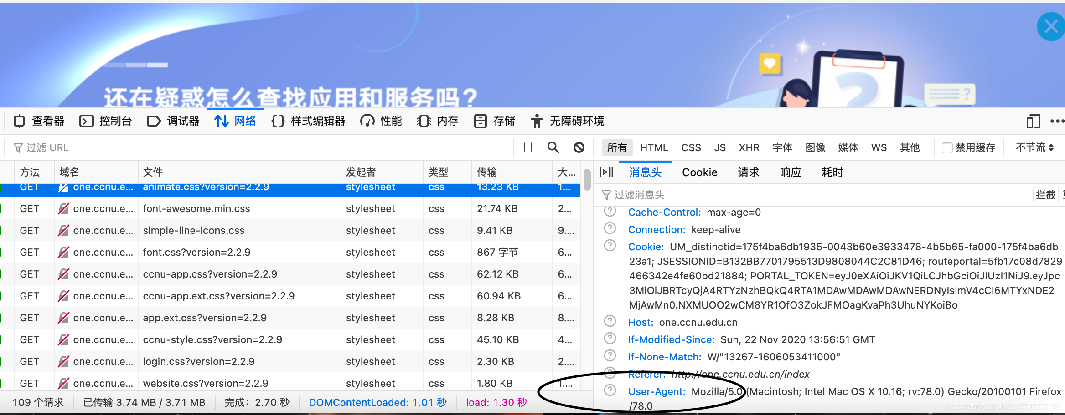
Task: Switch to the 控制台 console panel
Action: coord(106,121)
